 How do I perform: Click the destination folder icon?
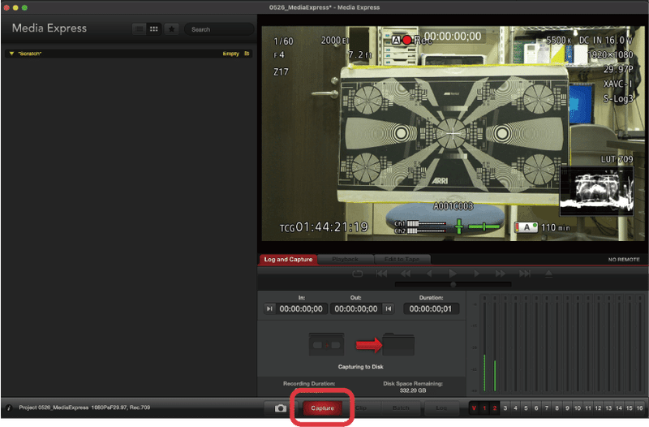pos(398,344)
